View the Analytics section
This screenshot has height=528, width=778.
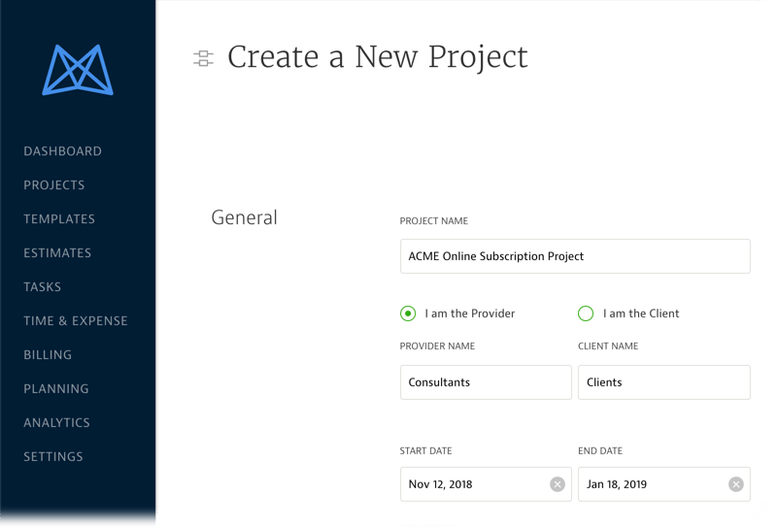coord(57,423)
